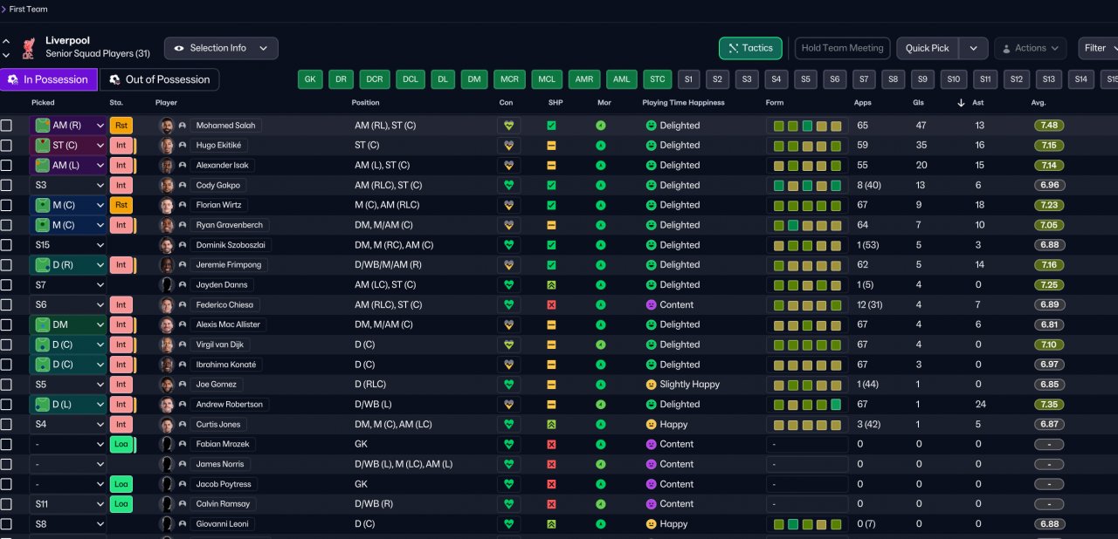This screenshot has width=1118, height=539.
Task: Open the Selection Info dropdown
Action: click(221, 48)
